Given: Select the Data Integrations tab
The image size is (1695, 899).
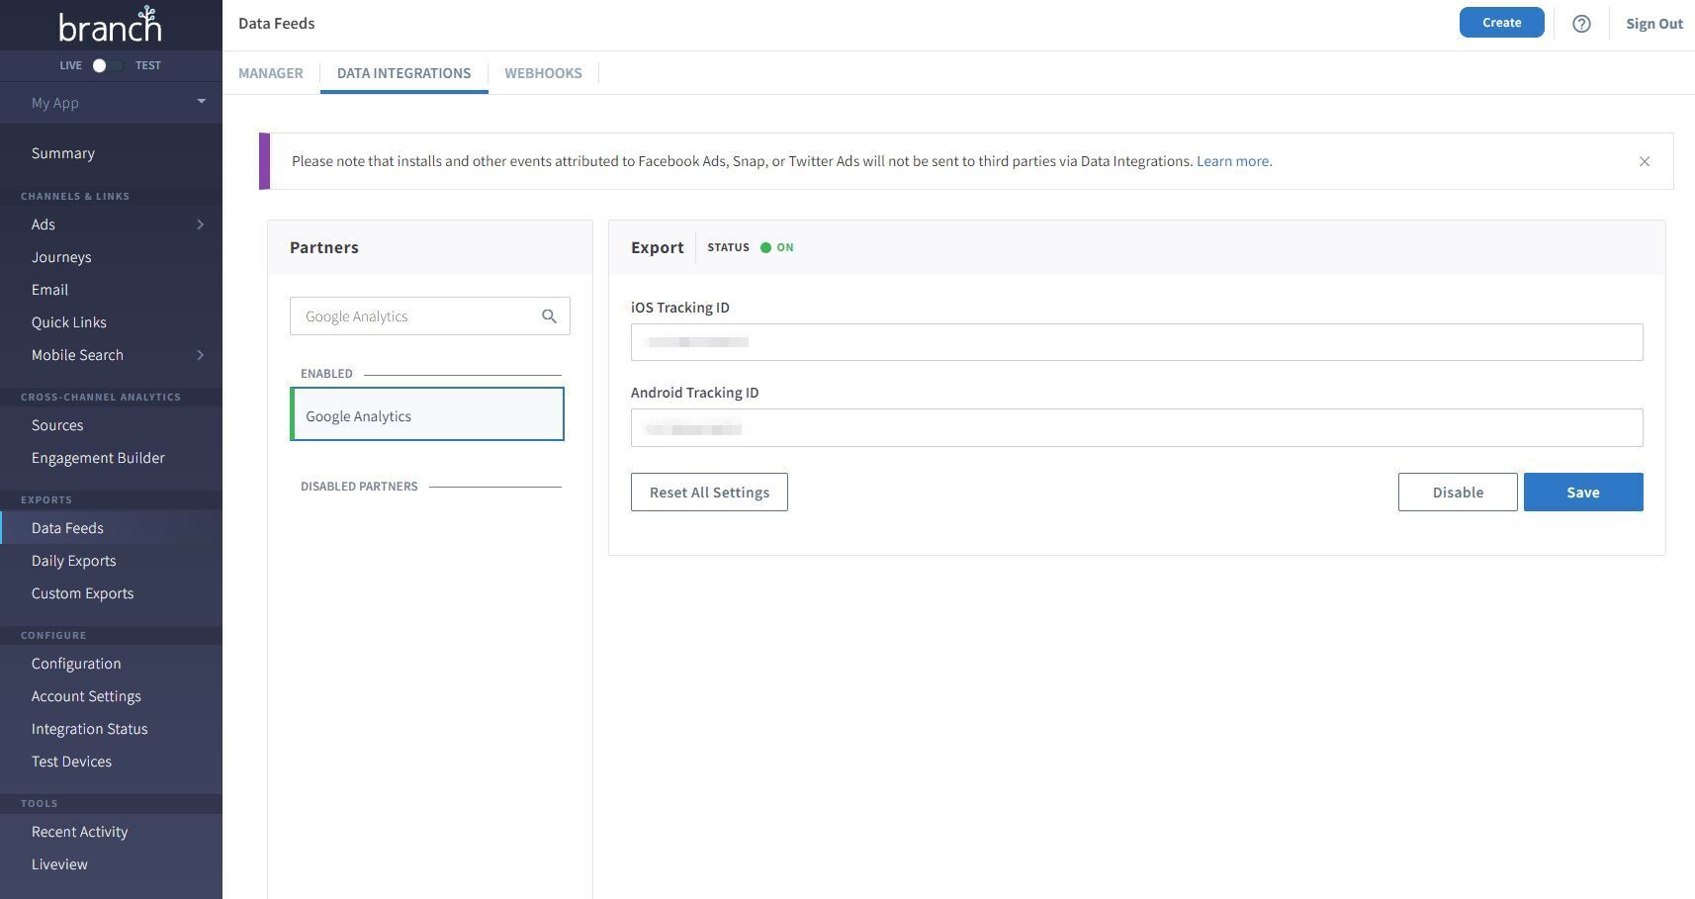Looking at the screenshot, I should 403,73.
